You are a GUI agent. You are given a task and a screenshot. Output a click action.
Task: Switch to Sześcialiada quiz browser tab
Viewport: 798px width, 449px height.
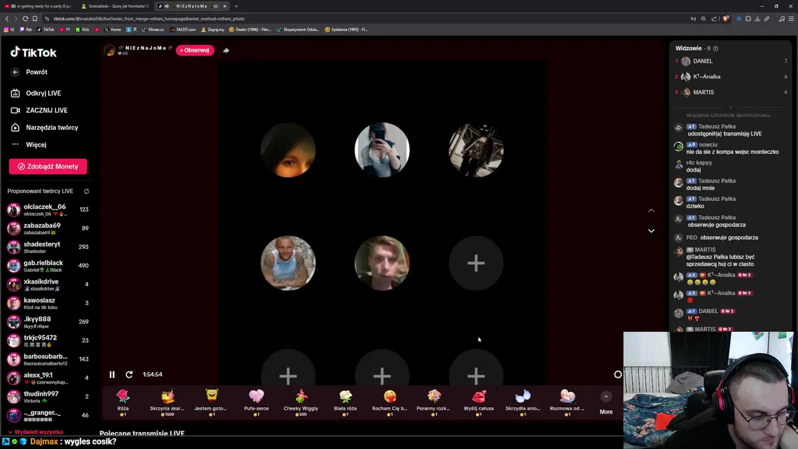(x=115, y=6)
